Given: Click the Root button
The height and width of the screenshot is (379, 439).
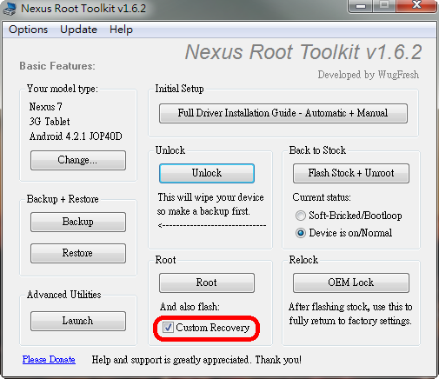Looking at the screenshot, I should [207, 283].
